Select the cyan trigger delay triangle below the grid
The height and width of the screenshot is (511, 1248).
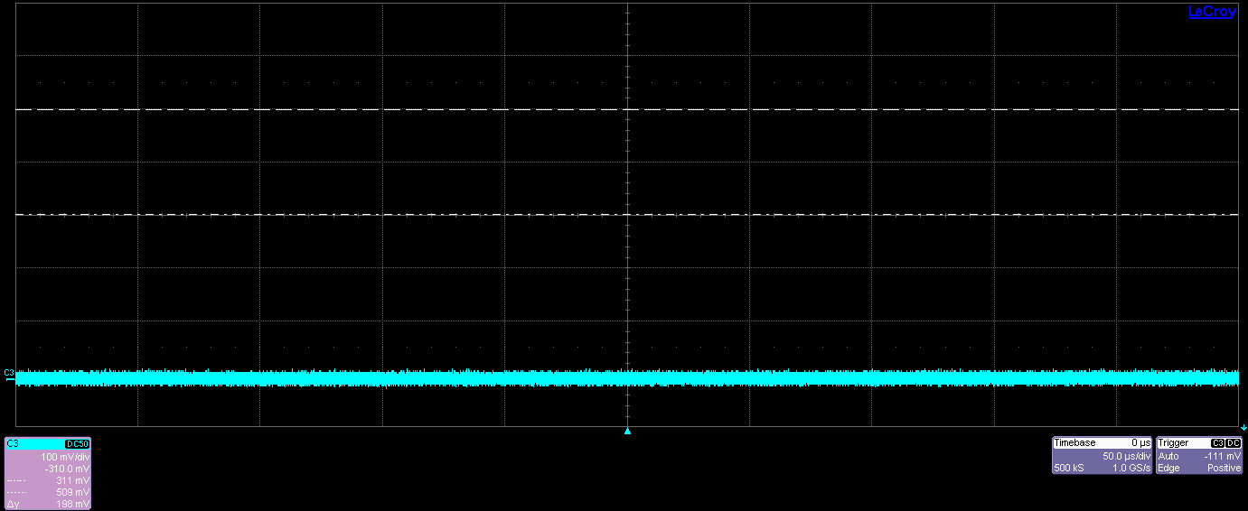627,431
